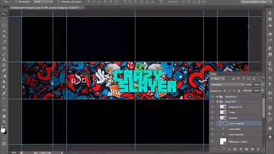Open the fill slider arrow
Image resolution: width=274 pixels, height=154 pixels.
point(262,91)
